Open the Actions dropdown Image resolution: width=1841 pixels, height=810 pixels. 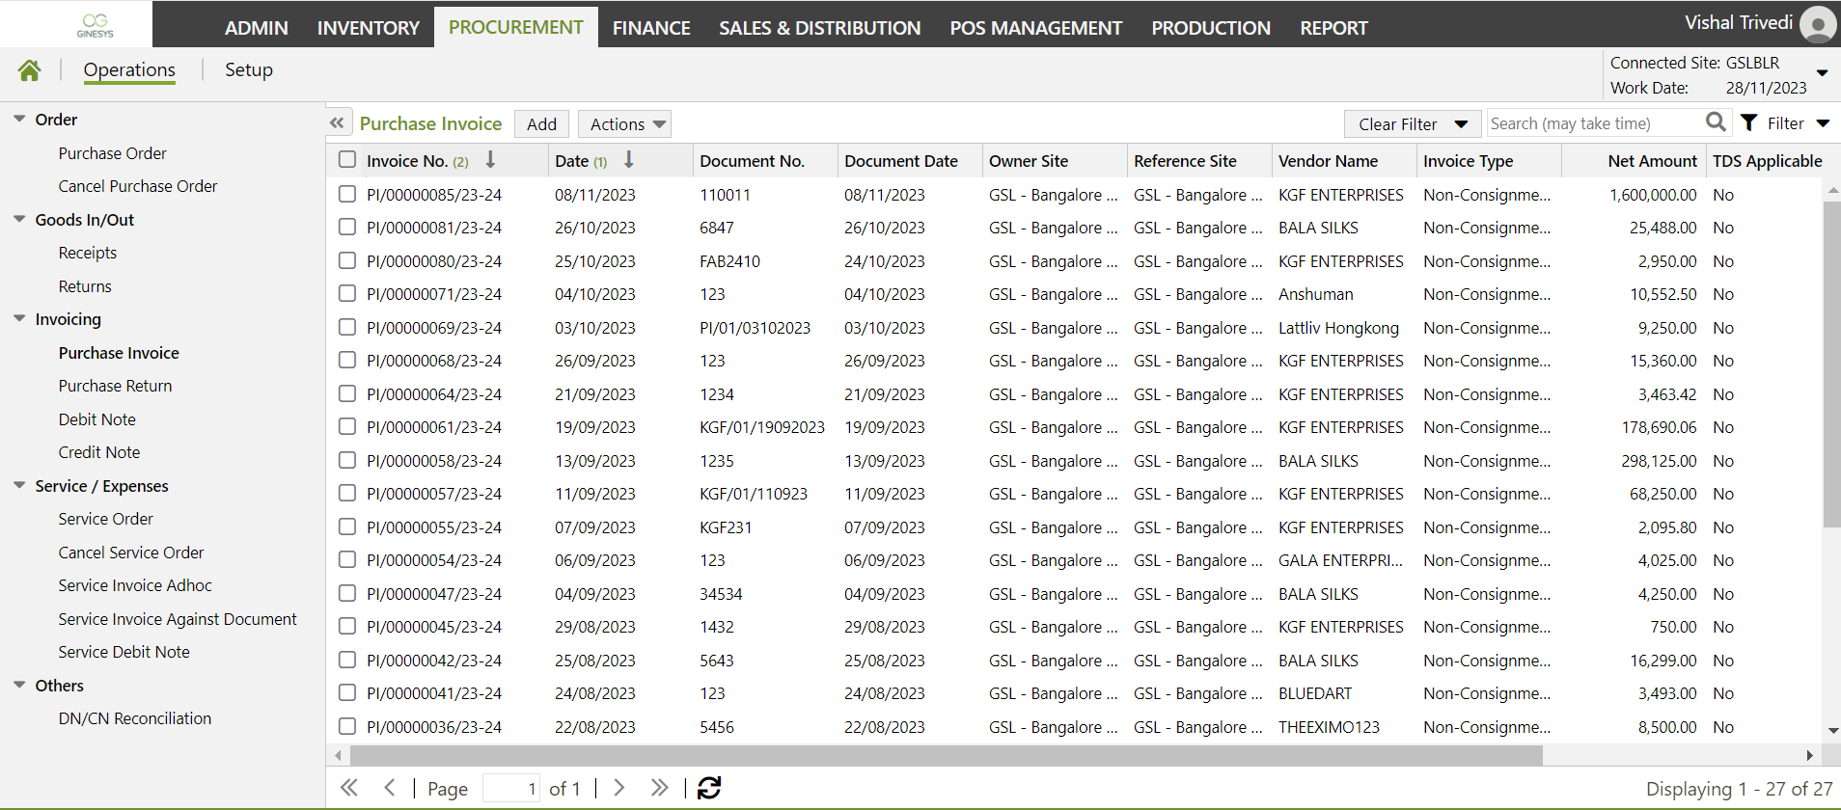(624, 123)
